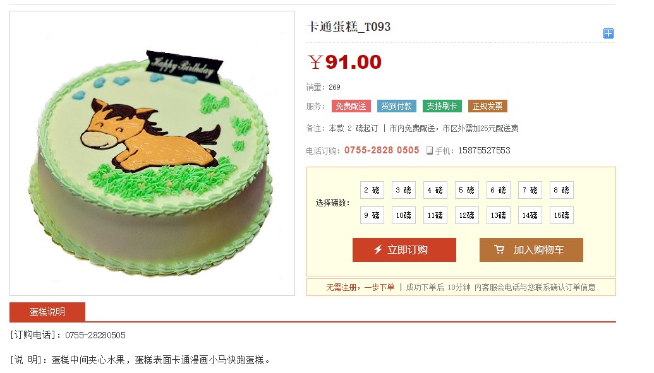Pick the 15磅 weight option
654x373 pixels.
561,215
